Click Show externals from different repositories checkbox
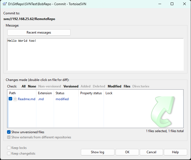Screen dimensions: 191x160 pyautogui.click(x=9, y=137)
